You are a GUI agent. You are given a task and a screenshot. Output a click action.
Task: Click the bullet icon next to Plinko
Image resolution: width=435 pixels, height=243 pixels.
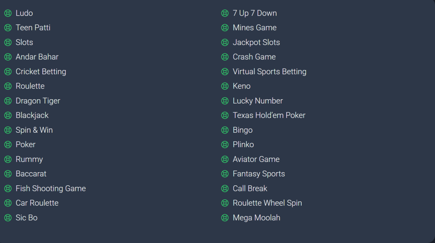[225, 145]
